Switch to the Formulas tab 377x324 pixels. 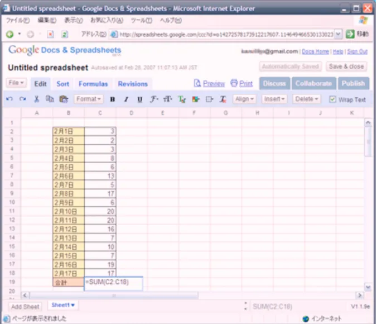click(x=93, y=84)
